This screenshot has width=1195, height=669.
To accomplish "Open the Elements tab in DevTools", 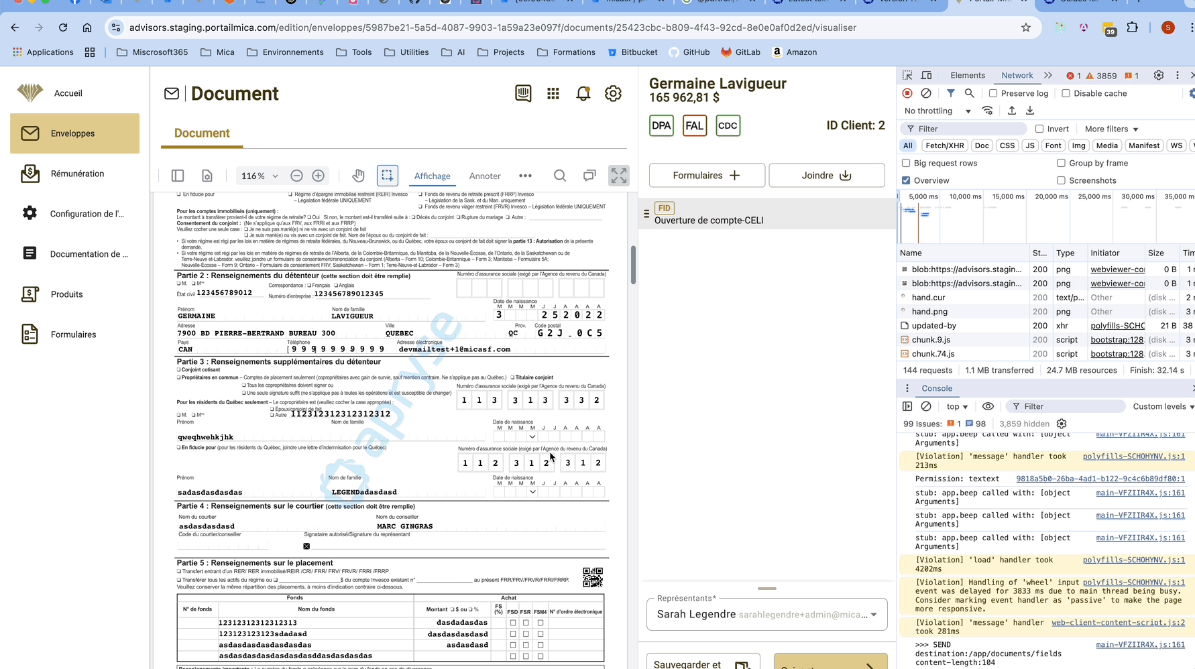I will coord(968,75).
